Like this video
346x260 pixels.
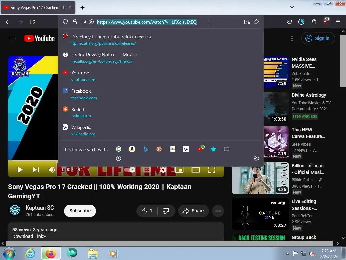tap(146, 211)
